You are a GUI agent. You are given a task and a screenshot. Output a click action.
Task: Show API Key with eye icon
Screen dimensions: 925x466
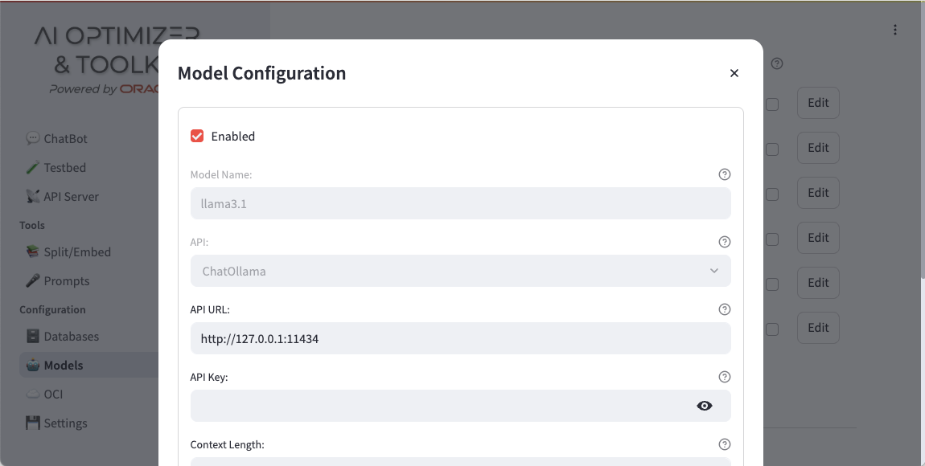click(x=705, y=406)
